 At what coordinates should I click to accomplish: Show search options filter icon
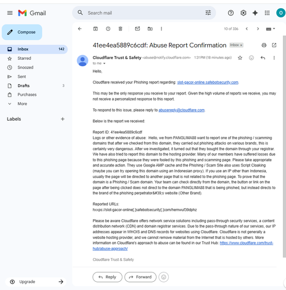tap(208, 13)
